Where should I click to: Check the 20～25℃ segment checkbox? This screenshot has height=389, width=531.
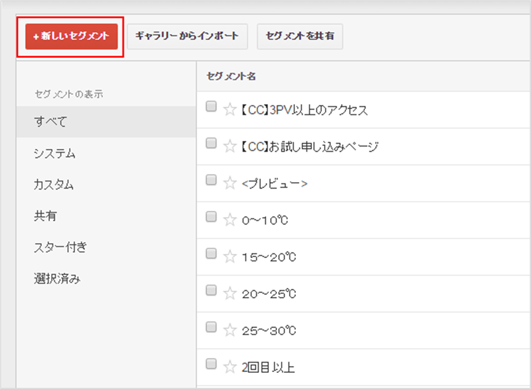(211, 290)
